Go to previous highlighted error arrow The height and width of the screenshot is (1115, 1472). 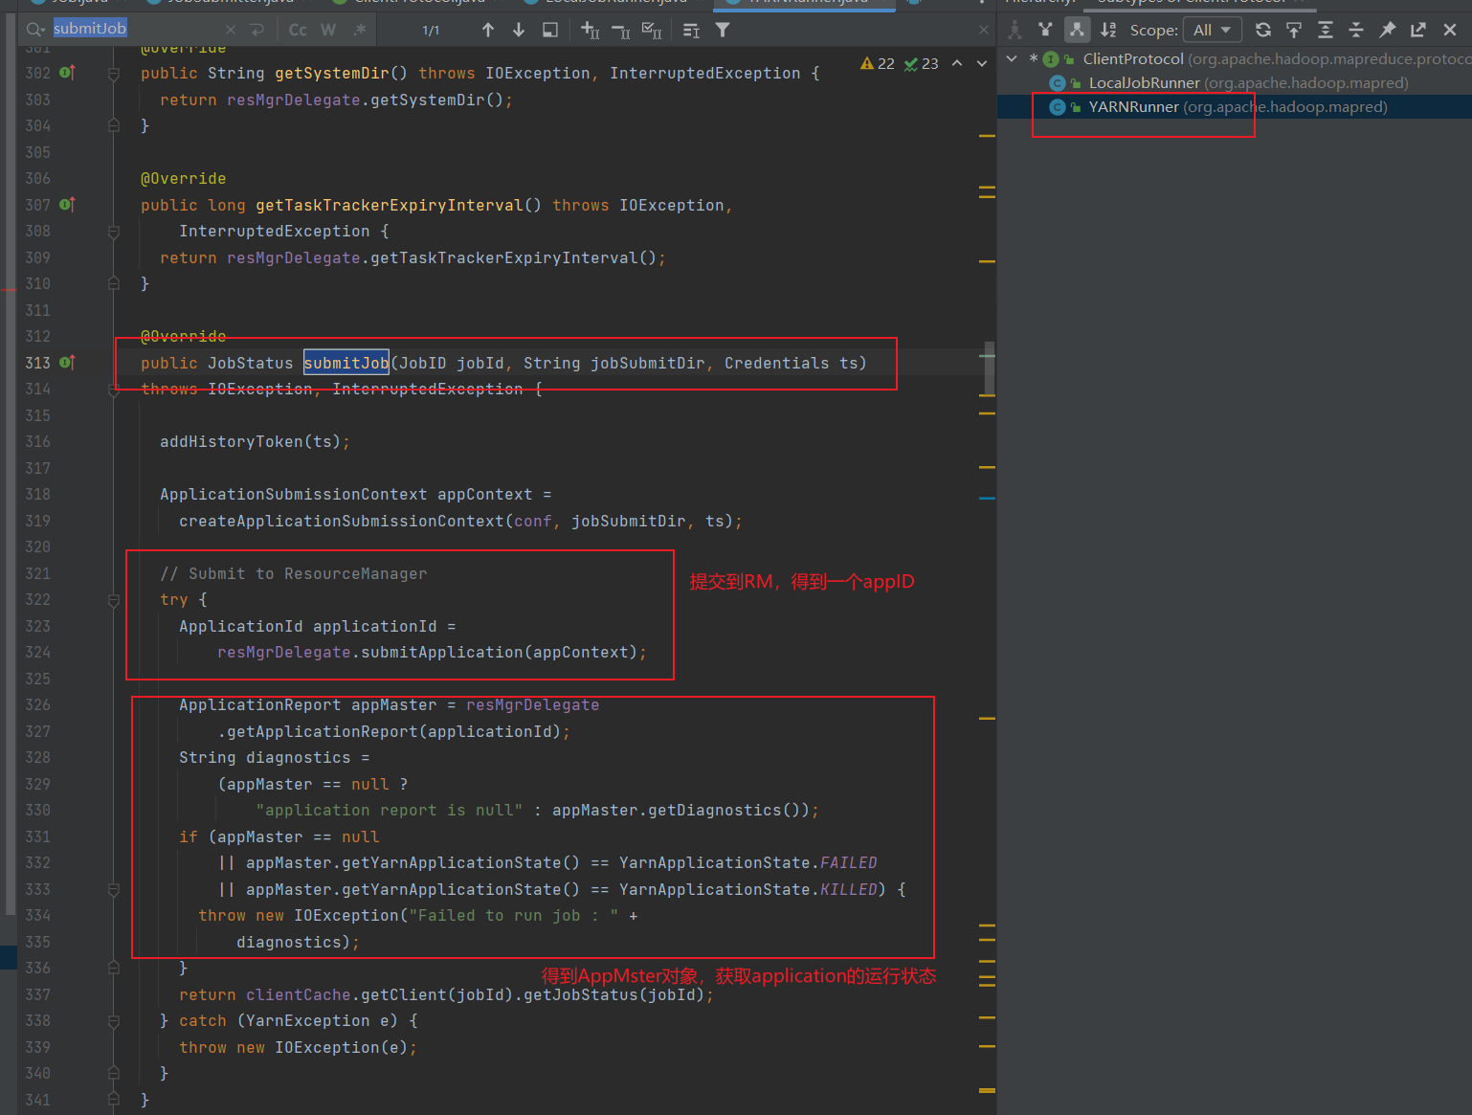tap(957, 63)
